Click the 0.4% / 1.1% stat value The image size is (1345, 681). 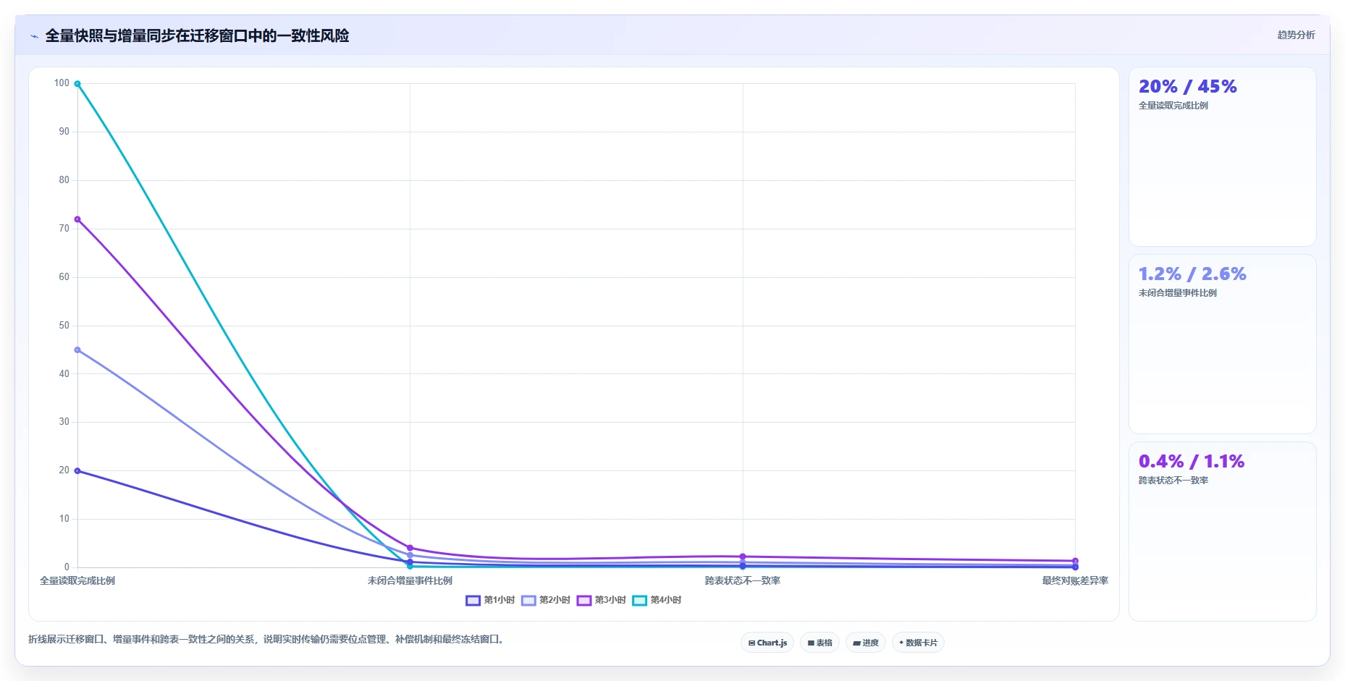(1192, 461)
